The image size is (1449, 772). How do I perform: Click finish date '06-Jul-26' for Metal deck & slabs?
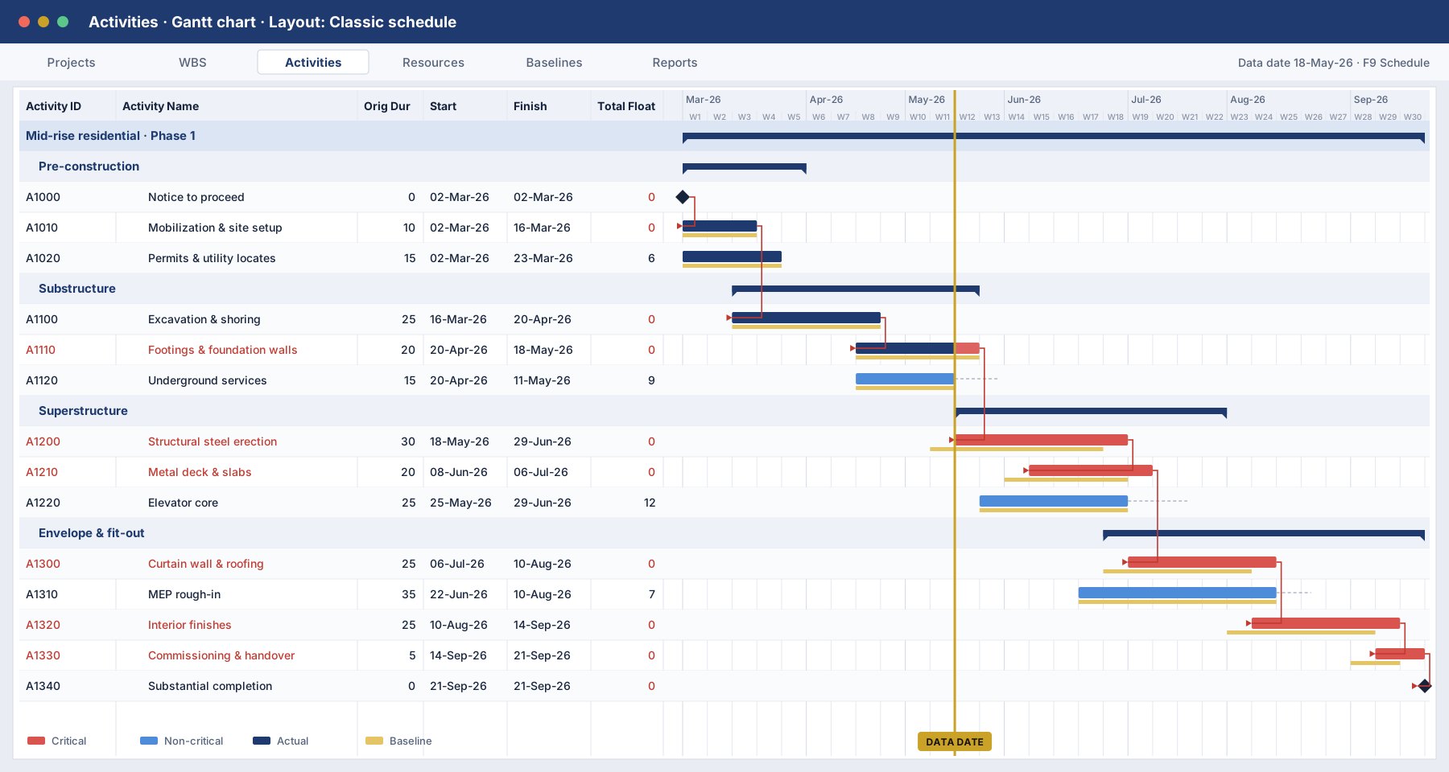(x=541, y=472)
